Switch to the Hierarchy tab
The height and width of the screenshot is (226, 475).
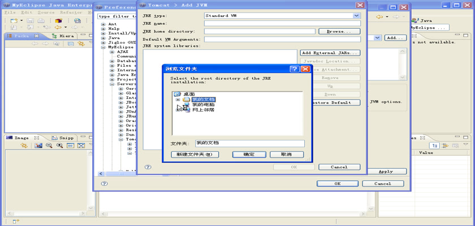click(63, 36)
